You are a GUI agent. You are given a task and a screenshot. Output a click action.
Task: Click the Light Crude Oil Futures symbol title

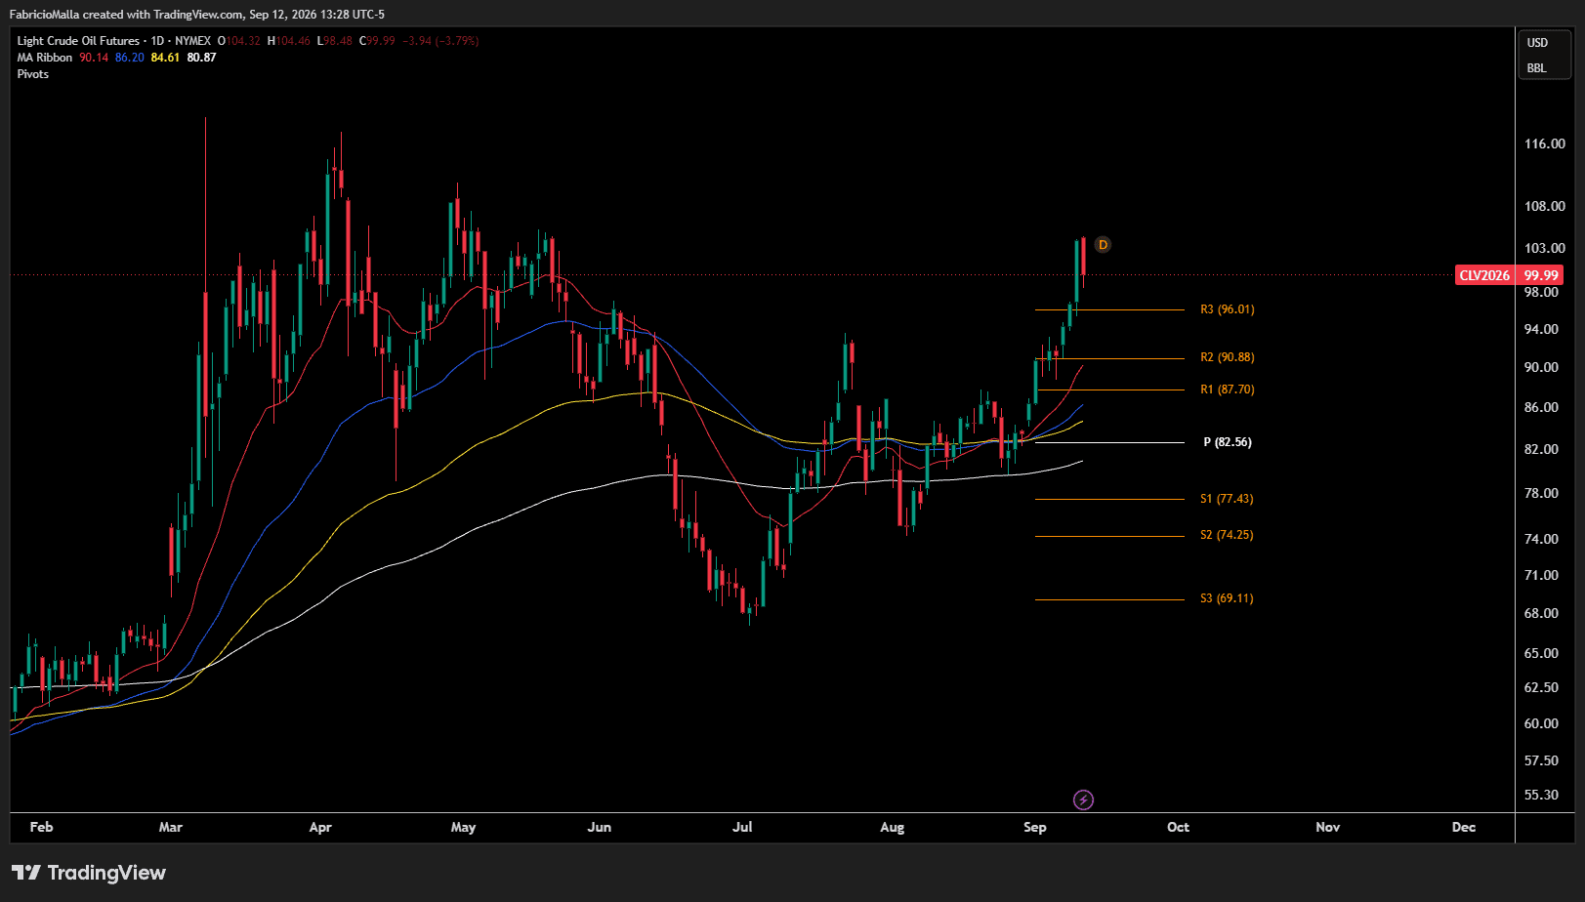click(x=78, y=41)
